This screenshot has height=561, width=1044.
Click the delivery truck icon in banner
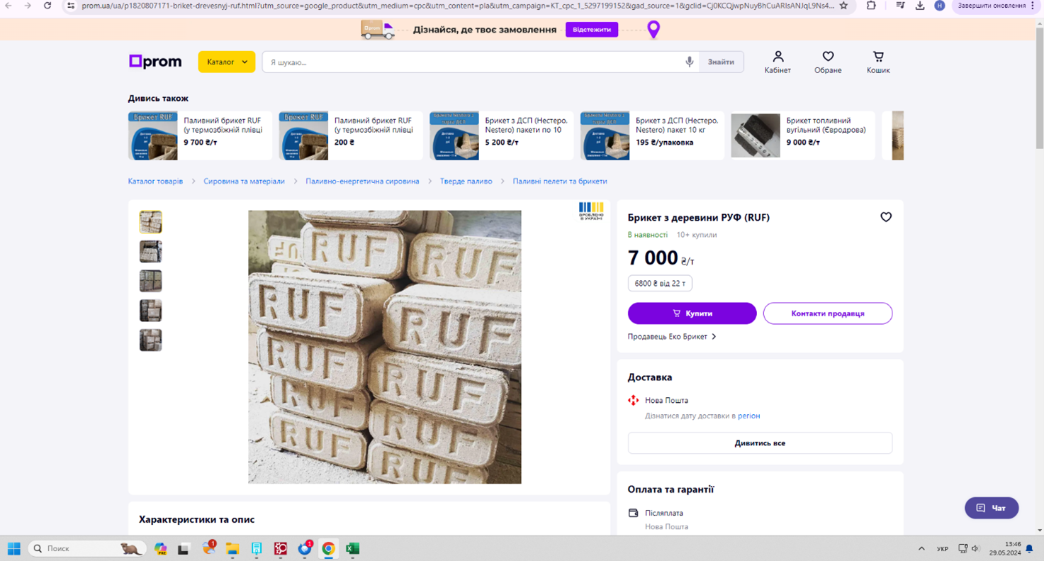[377, 29]
